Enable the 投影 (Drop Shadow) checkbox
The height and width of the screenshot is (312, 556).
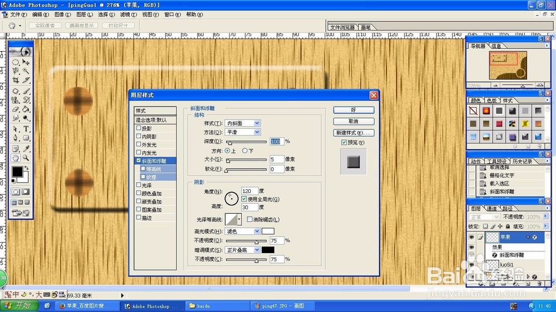coord(138,128)
